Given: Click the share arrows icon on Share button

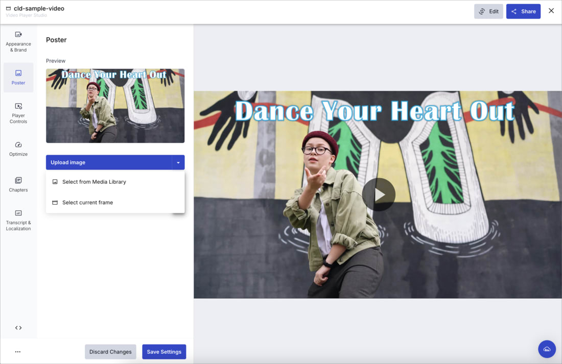Looking at the screenshot, I should tap(514, 11).
